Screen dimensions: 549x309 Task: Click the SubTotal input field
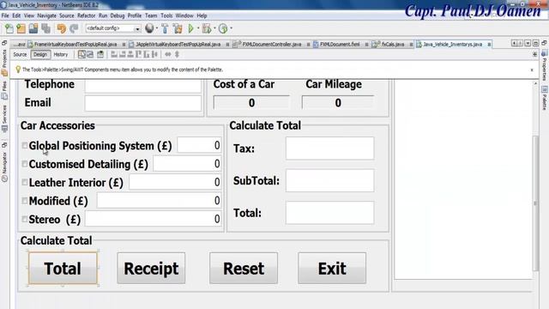(x=329, y=180)
